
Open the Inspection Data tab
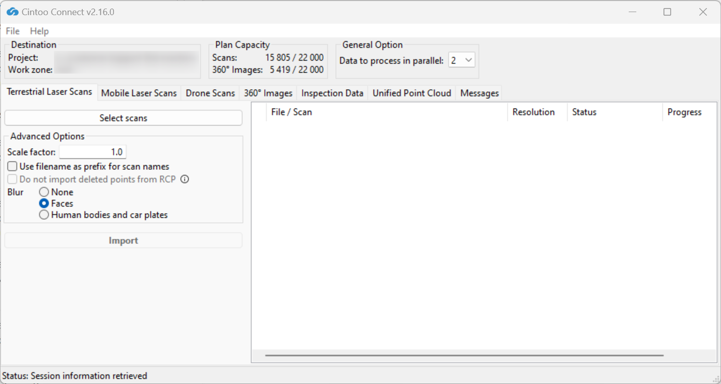click(332, 93)
